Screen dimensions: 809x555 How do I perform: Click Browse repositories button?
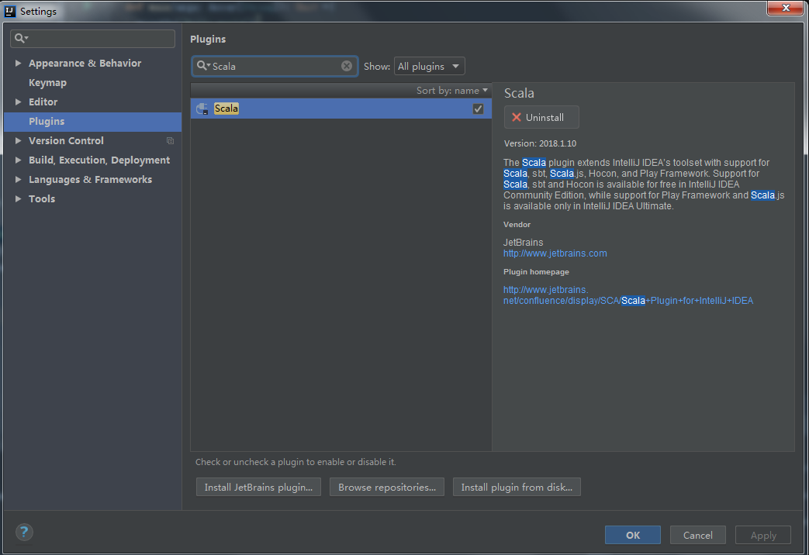click(387, 487)
